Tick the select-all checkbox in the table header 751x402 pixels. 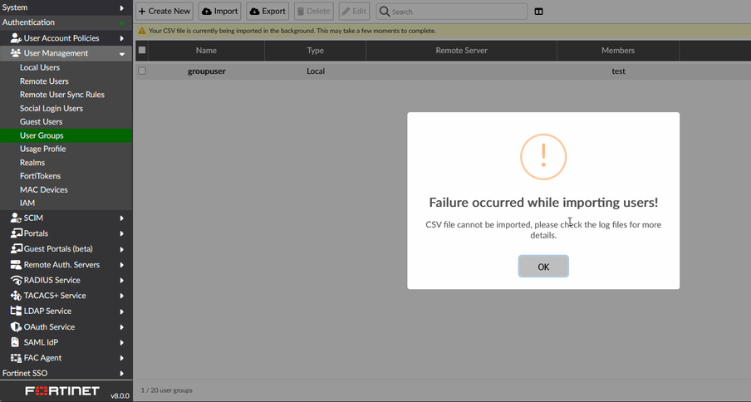pyautogui.click(x=142, y=50)
